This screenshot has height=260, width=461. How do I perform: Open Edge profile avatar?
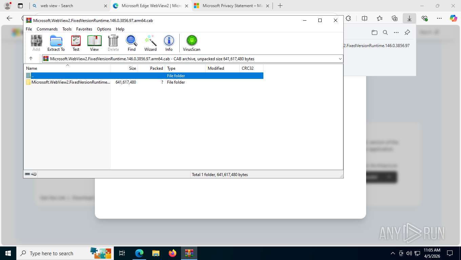point(7,6)
